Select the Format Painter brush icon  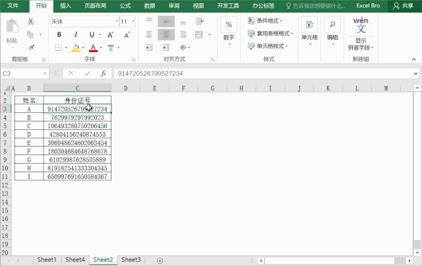tap(31, 48)
